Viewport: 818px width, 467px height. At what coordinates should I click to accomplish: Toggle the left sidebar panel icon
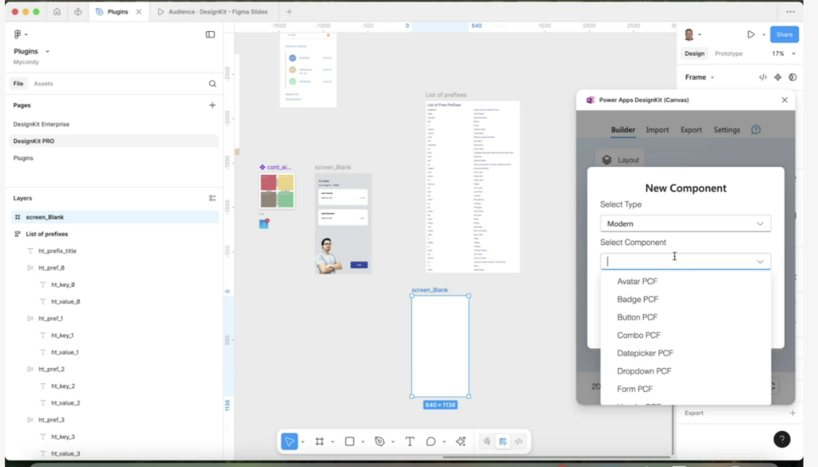pyautogui.click(x=210, y=34)
